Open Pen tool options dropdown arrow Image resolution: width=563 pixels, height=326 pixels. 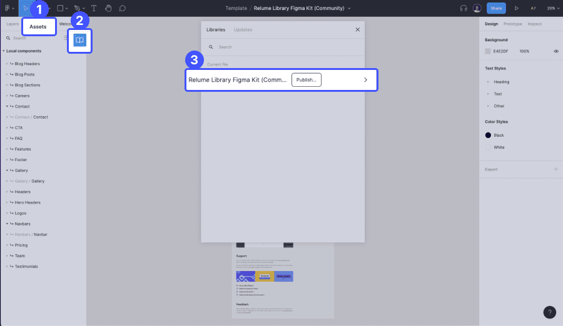pyautogui.click(x=84, y=8)
